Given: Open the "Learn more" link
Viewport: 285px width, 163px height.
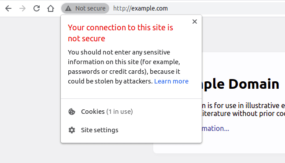Looking at the screenshot, I should [x=171, y=81].
